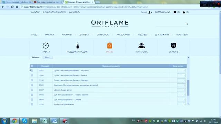Open the Для тела category menu
The height and width of the screenshot is (124, 221).
tap(84, 34)
